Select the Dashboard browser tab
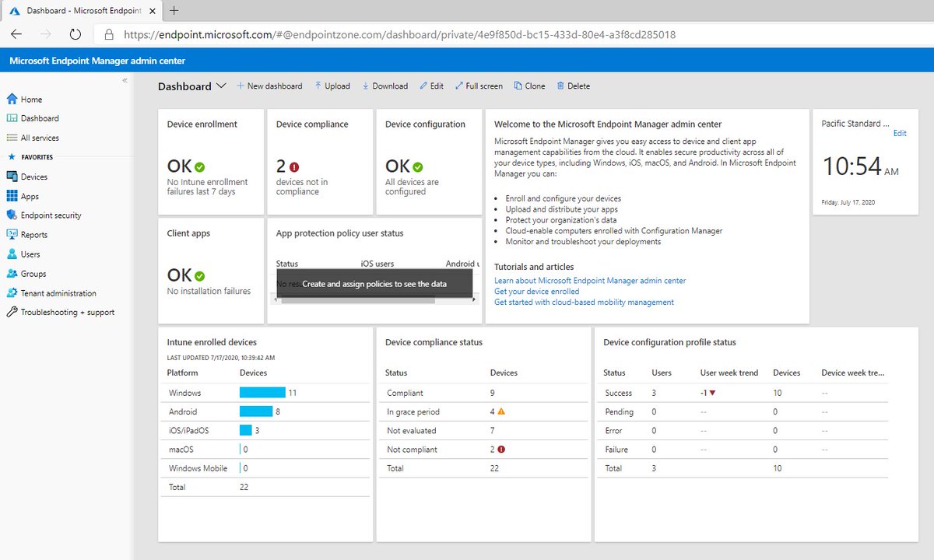The height and width of the screenshot is (560, 934). click(x=81, y=11)
